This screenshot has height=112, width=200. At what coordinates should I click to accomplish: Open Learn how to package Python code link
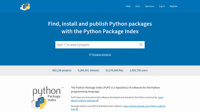pos(118,108)
